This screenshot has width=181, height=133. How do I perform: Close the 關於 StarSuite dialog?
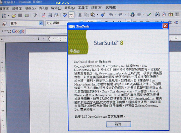pyautogui.click(x=165, y=26)
